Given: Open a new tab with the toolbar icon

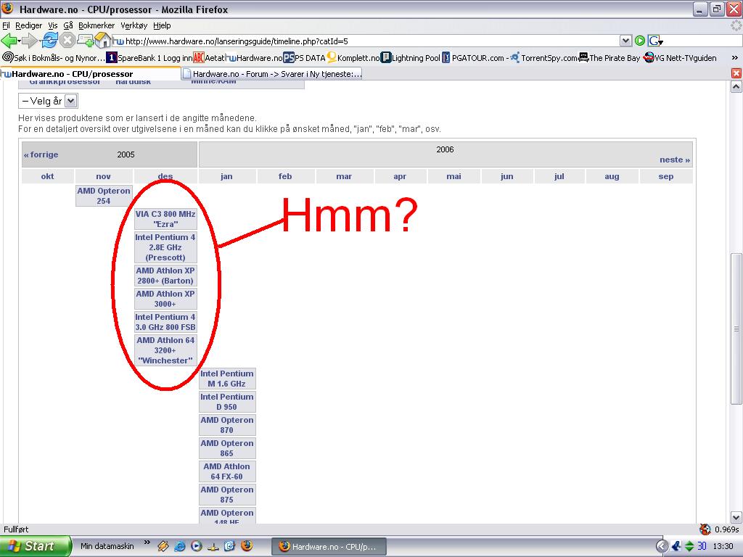Looking at the screenshot, I should pyautogui.click(x=86, y=41).
